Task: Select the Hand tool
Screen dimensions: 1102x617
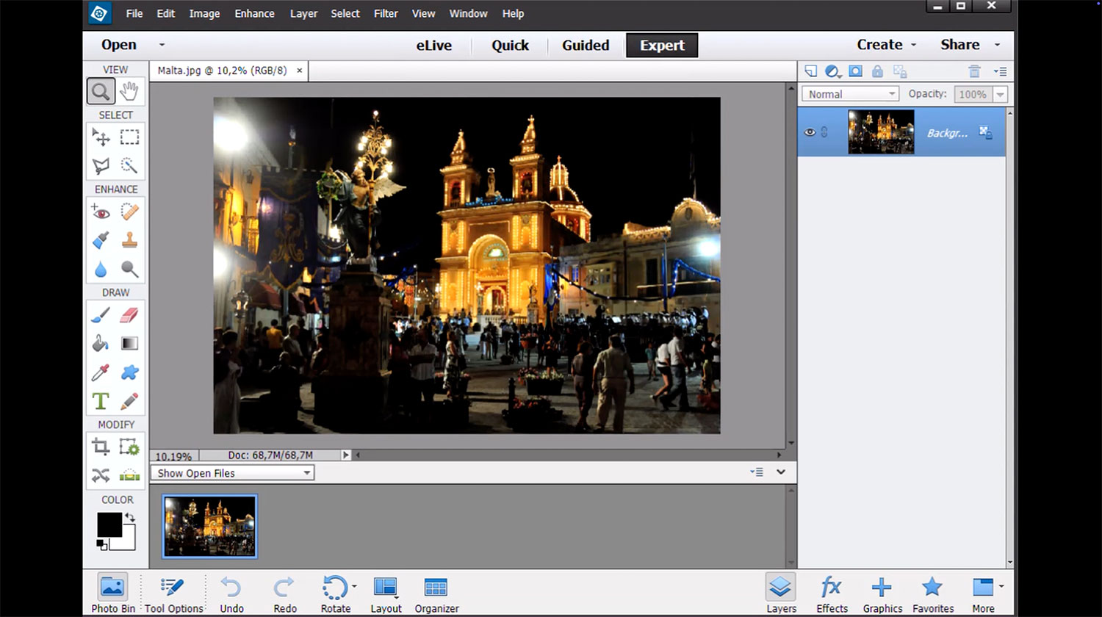Action: click(129, 92)
